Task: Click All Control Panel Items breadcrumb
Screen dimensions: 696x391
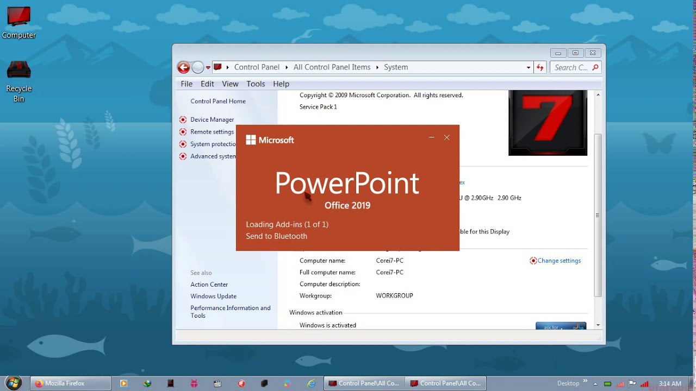Action: click(332, 67)
